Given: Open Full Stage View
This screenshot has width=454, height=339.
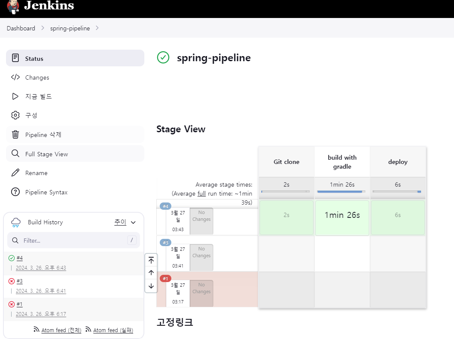Looking at the screenshot, I should point(75,154).
